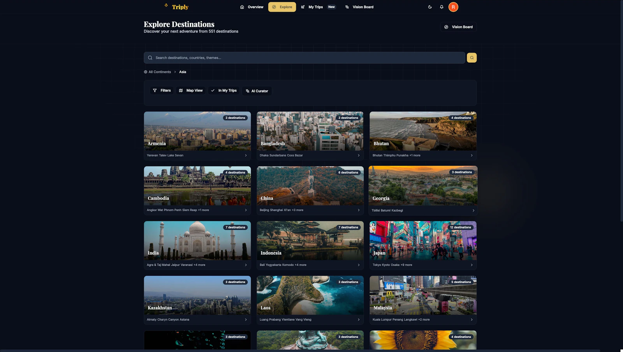623x352 pixels.
Task: Expand Armenia row chevron
Action: click(x=246, y=156)
